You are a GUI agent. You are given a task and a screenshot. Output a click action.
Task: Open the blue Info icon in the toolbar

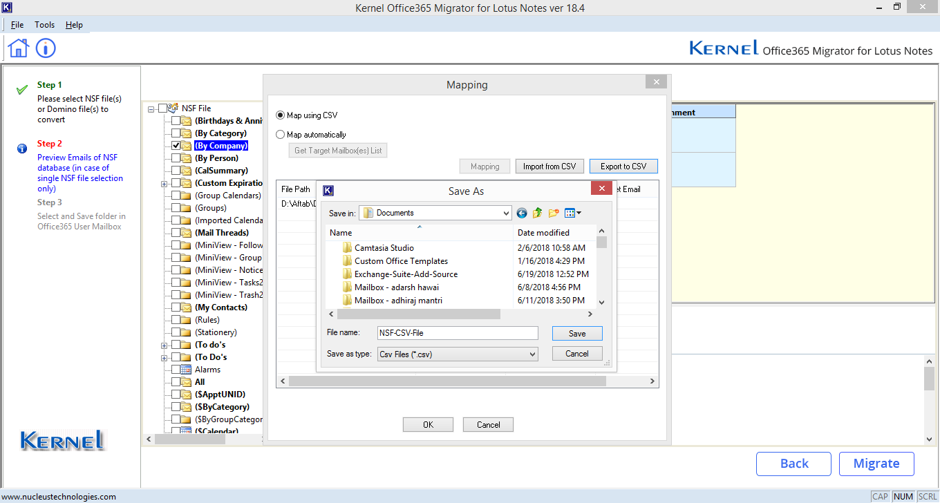point(46,48)
